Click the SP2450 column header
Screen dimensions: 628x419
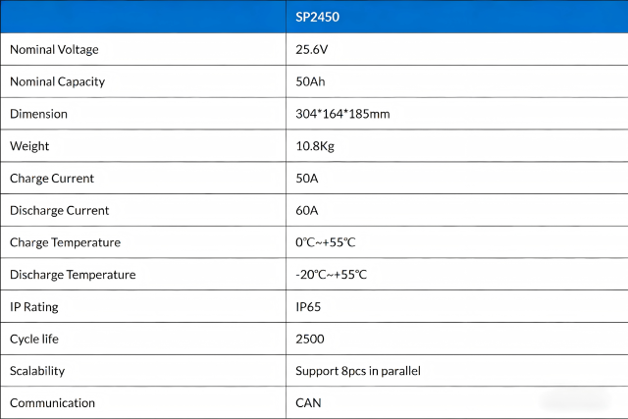[x=316, y=18]
